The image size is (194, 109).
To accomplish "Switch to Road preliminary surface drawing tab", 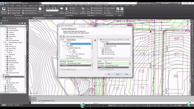I will [22, 18].
